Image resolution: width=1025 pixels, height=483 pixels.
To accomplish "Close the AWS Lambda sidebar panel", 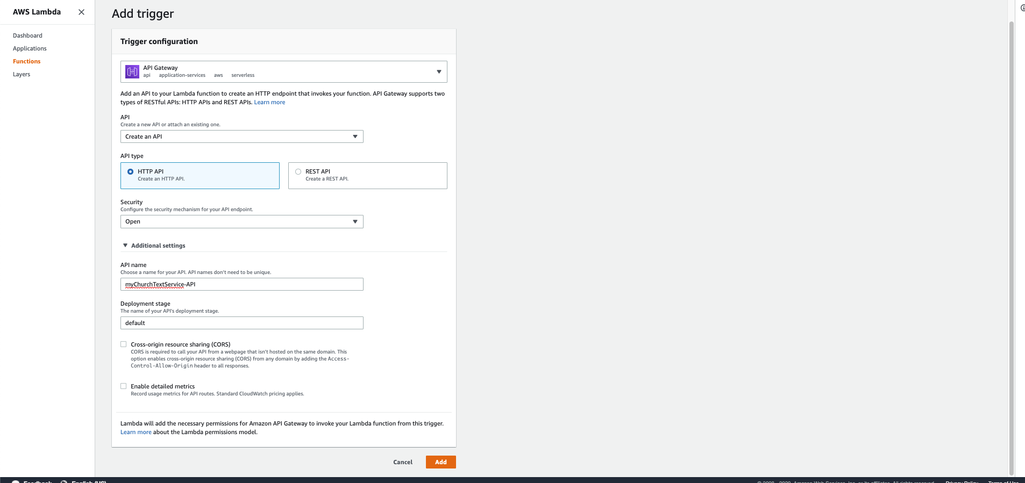I will [81, 12].
